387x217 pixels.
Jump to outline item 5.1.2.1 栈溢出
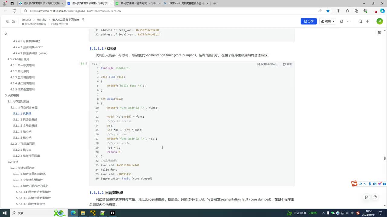(x=22, y=149)
